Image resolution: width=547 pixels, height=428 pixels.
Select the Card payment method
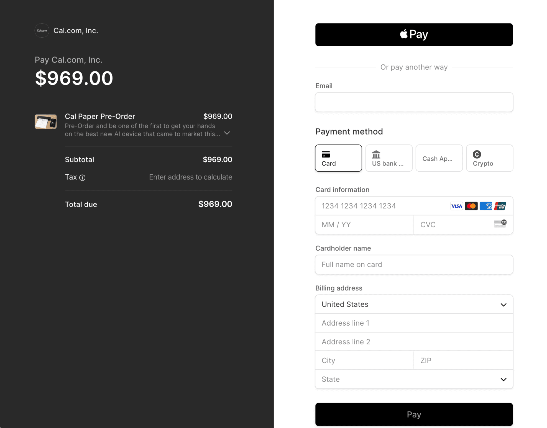pos(338,158)
